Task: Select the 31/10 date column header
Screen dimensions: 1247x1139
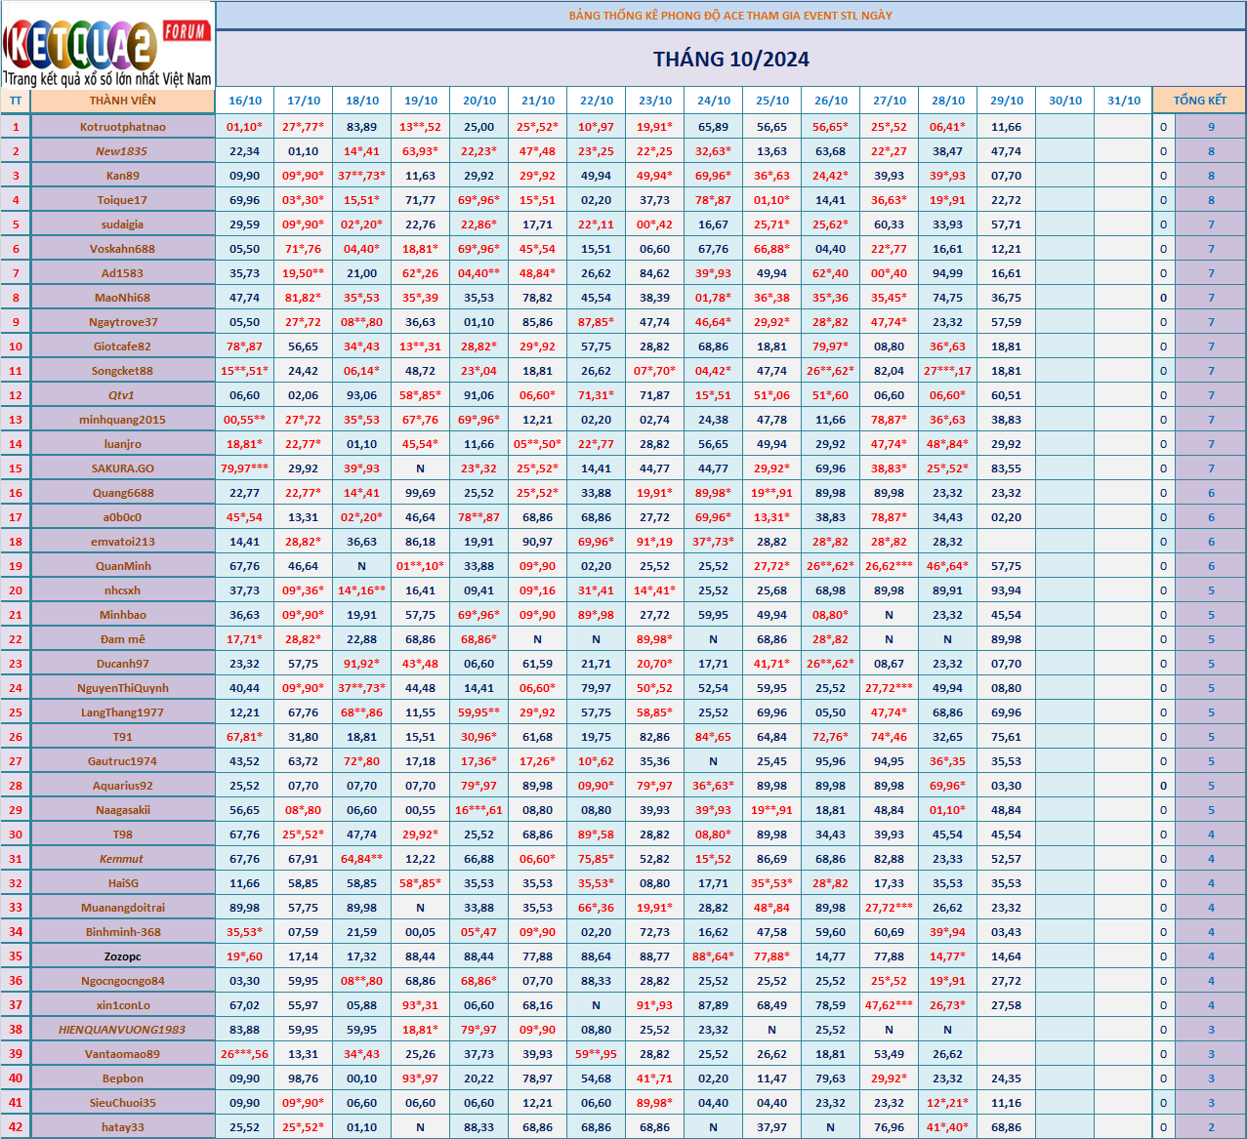Action: [1124, 101]
